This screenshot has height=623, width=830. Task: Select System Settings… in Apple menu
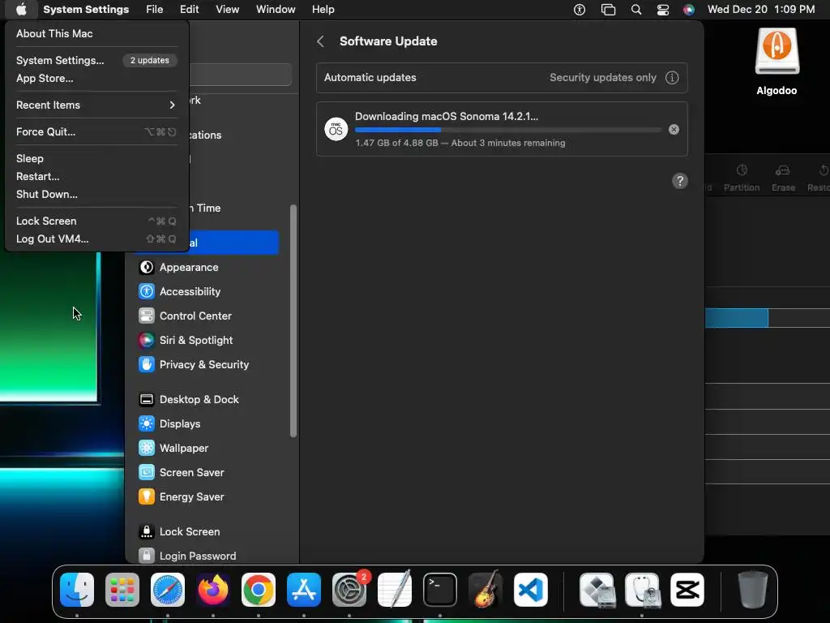(x=97, y=60)
